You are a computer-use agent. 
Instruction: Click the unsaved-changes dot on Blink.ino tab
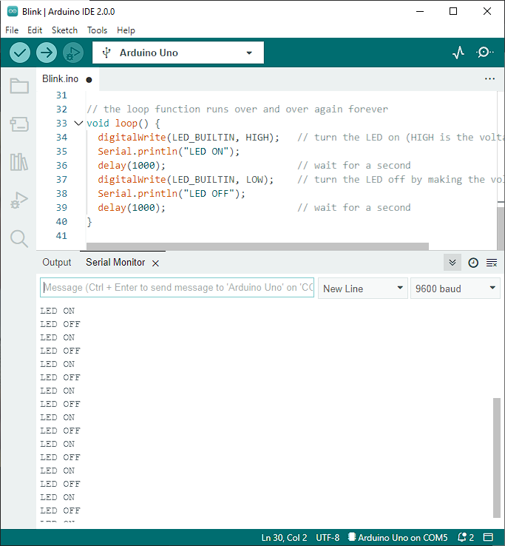pyautogui.click(x=89, y=80)
